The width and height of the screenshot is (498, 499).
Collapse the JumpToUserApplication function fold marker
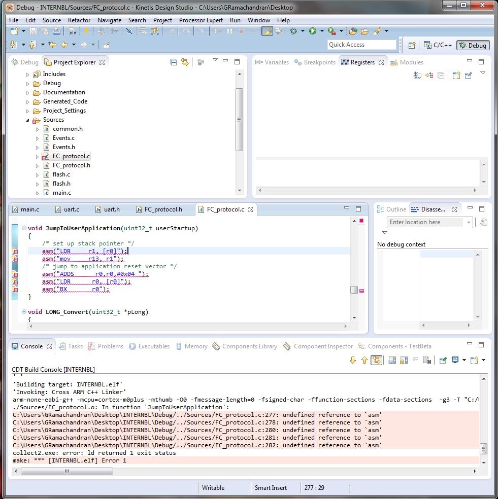24,228
